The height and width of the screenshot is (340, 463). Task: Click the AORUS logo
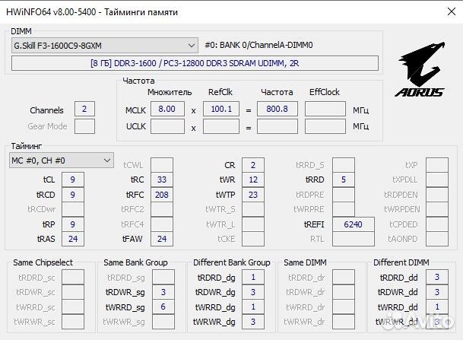pyautogui.click(x=420, y=69)
